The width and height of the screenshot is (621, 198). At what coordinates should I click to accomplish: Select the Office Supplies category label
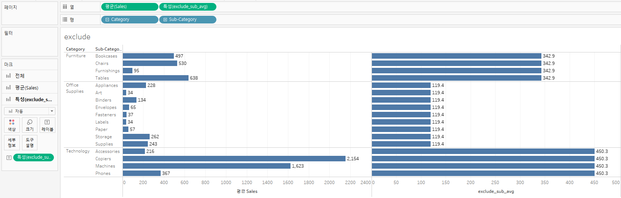coord(75,88)
